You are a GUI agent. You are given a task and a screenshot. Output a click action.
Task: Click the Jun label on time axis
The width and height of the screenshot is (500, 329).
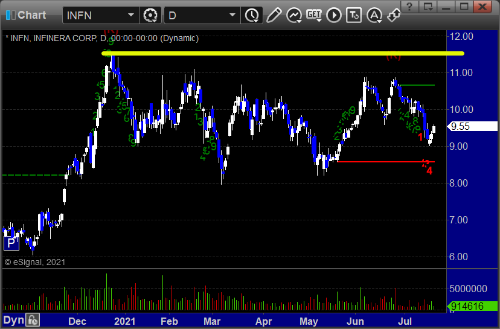point(355,321)
